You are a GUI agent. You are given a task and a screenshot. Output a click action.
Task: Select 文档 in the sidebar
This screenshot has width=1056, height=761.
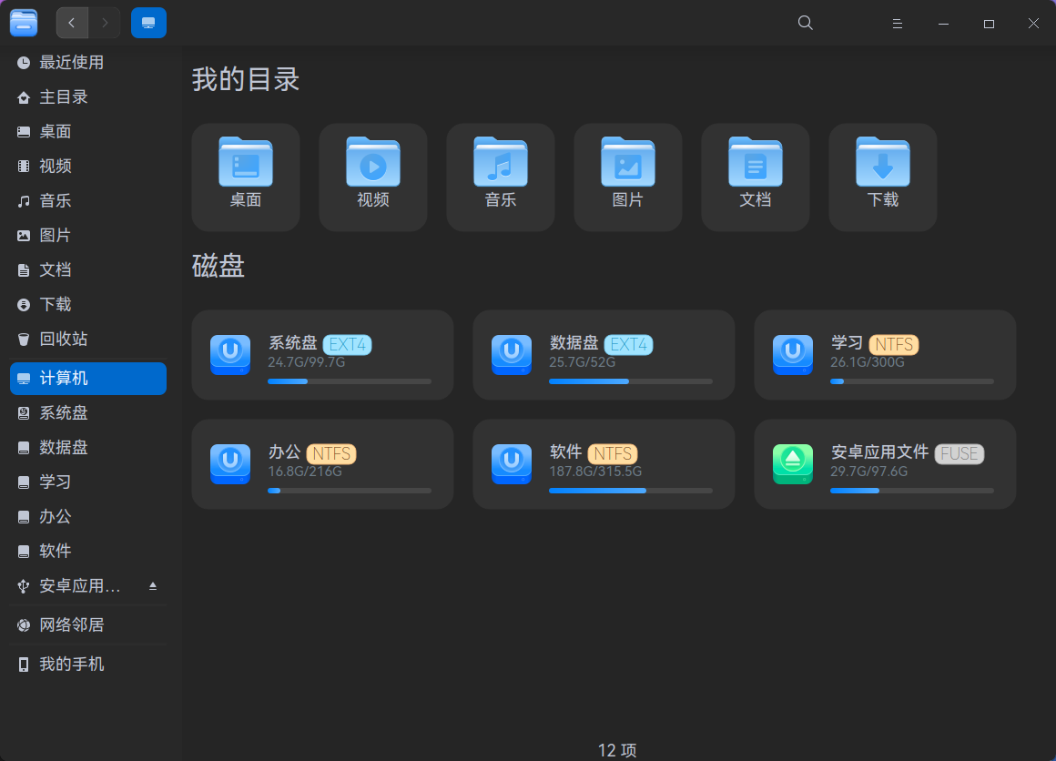click(88, 270)
